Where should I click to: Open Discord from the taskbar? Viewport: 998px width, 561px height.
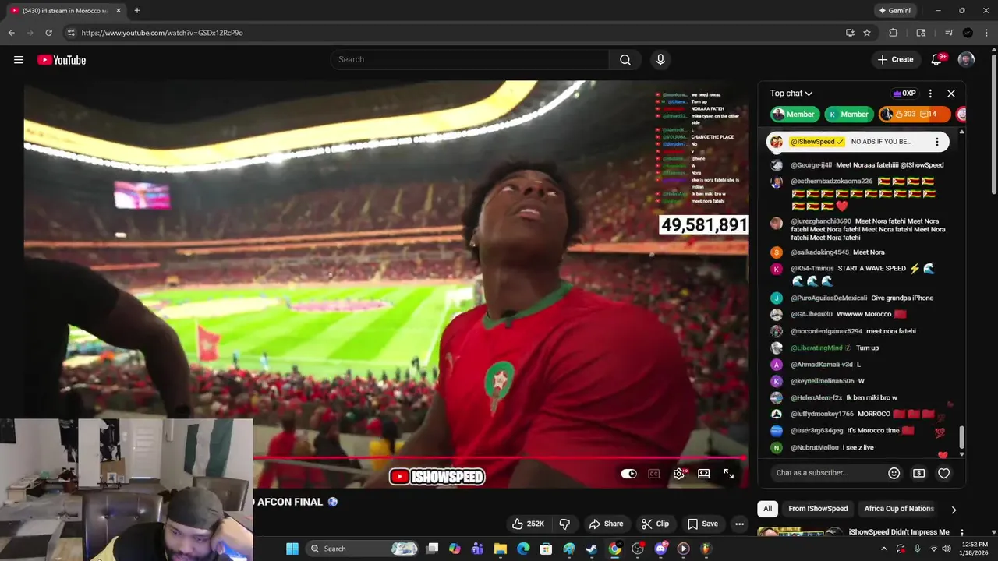point(661,549)
